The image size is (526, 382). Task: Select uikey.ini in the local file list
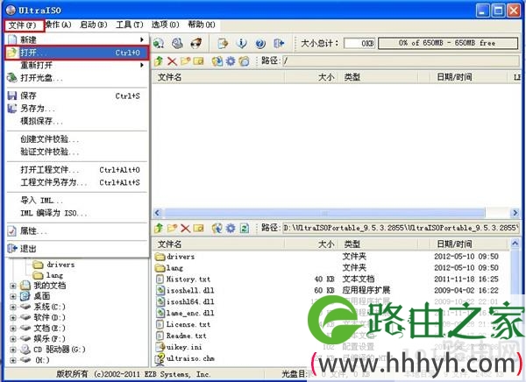[179, 347]
